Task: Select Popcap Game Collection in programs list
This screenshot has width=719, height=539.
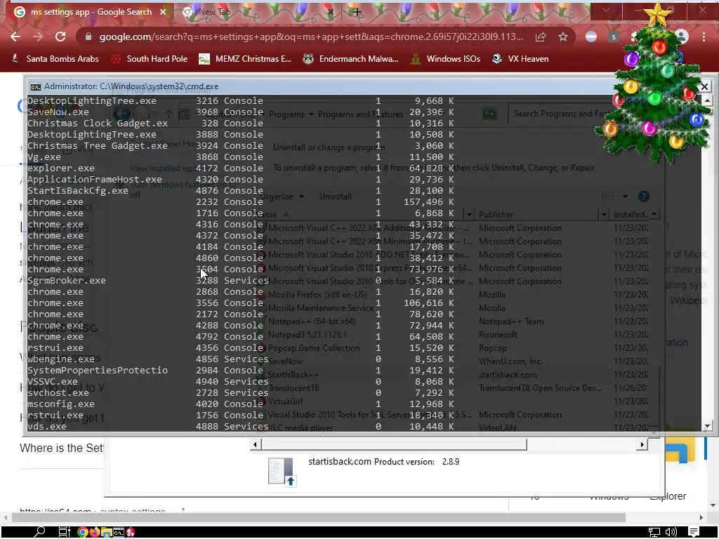Action: 314,348
